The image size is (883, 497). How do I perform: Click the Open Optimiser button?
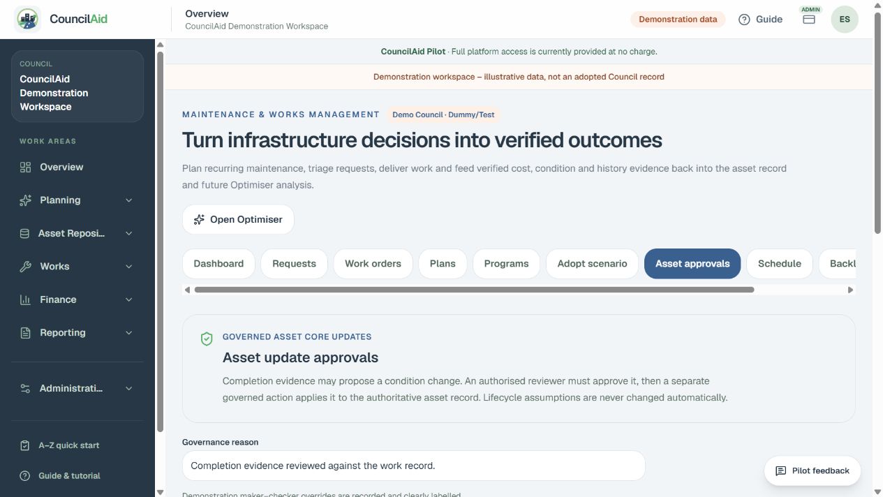(238, 219)
